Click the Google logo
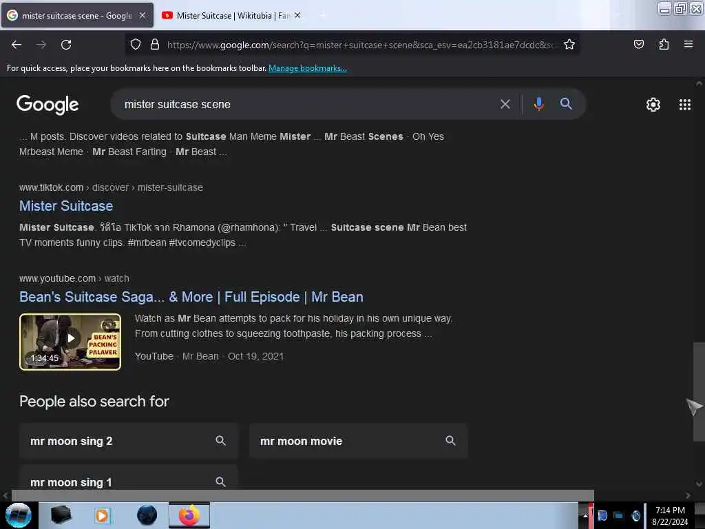This screenshot has width=705, height=529. (x=48, y=105)
